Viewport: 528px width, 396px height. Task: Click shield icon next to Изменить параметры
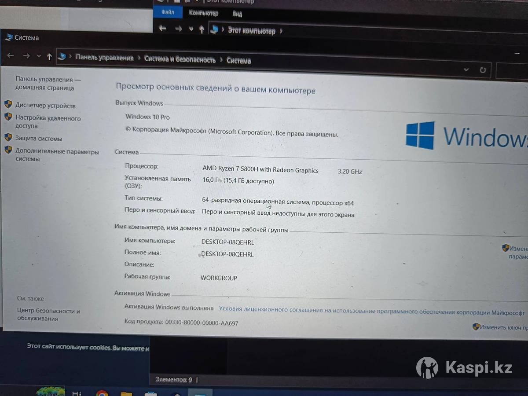506,248
